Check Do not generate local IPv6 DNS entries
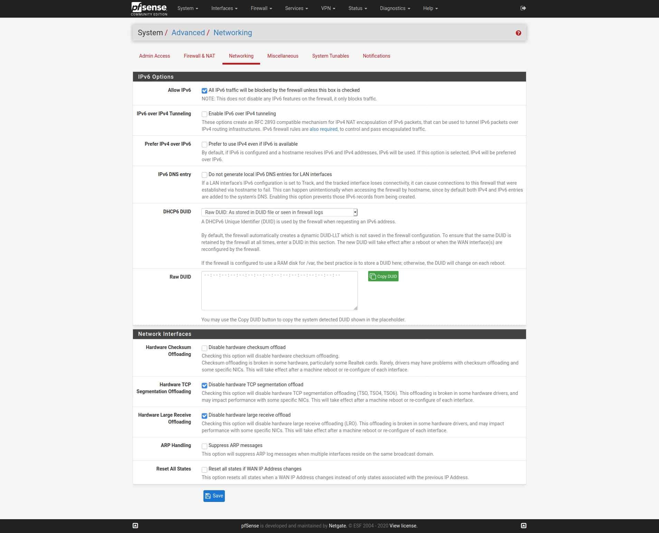 point(204,175)
